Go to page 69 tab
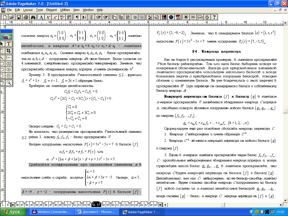The image size is (288, 216). (156, 205)
